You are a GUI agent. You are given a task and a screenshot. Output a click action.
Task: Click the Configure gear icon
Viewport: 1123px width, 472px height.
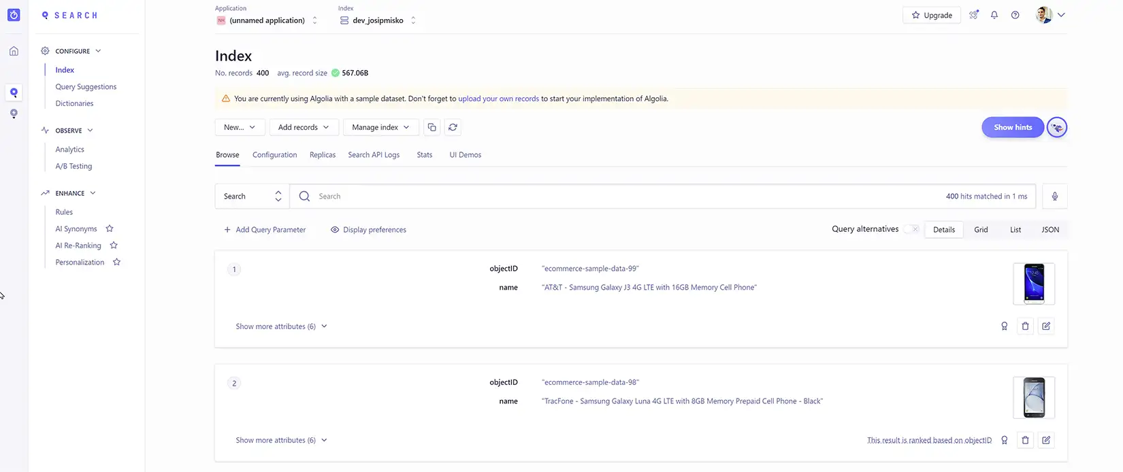pyautogui.click(x=45, y=51)
